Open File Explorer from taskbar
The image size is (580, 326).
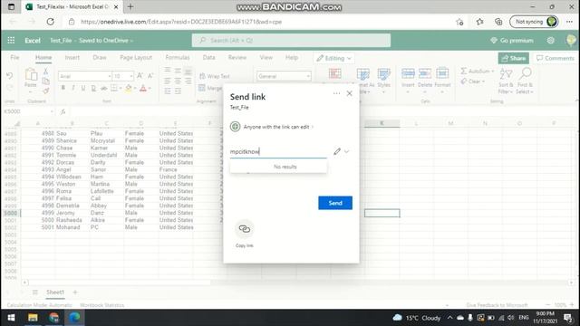[x=33, y=318]
